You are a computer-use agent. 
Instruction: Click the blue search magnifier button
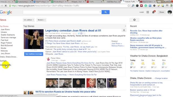(x=105, y=12)
